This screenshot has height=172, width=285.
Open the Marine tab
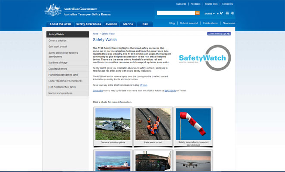(x=128, y=24)
